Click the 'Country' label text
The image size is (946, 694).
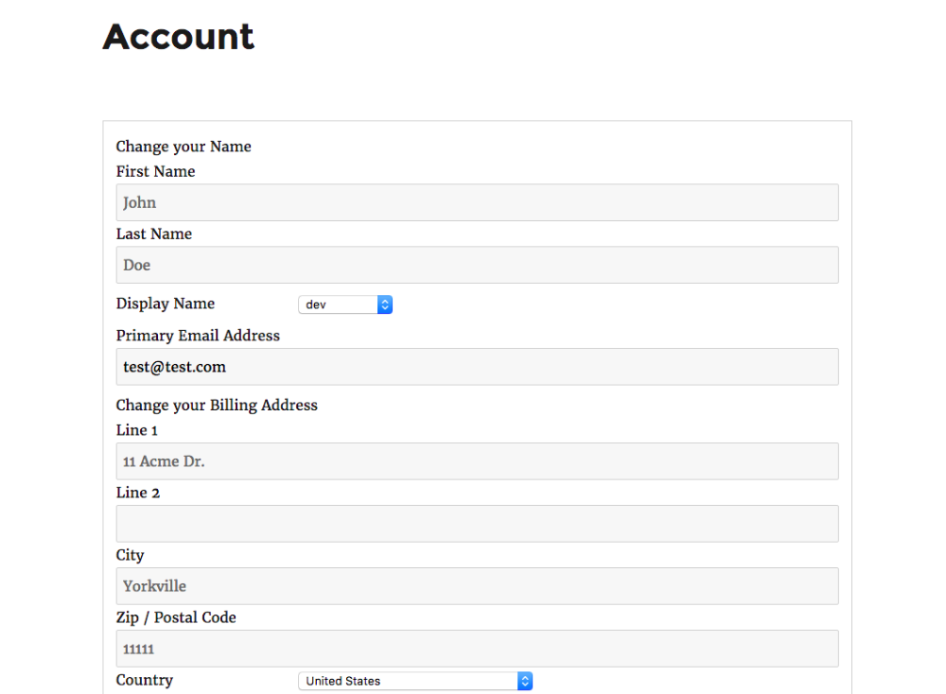pyautogui.click(x=144, y=680)
